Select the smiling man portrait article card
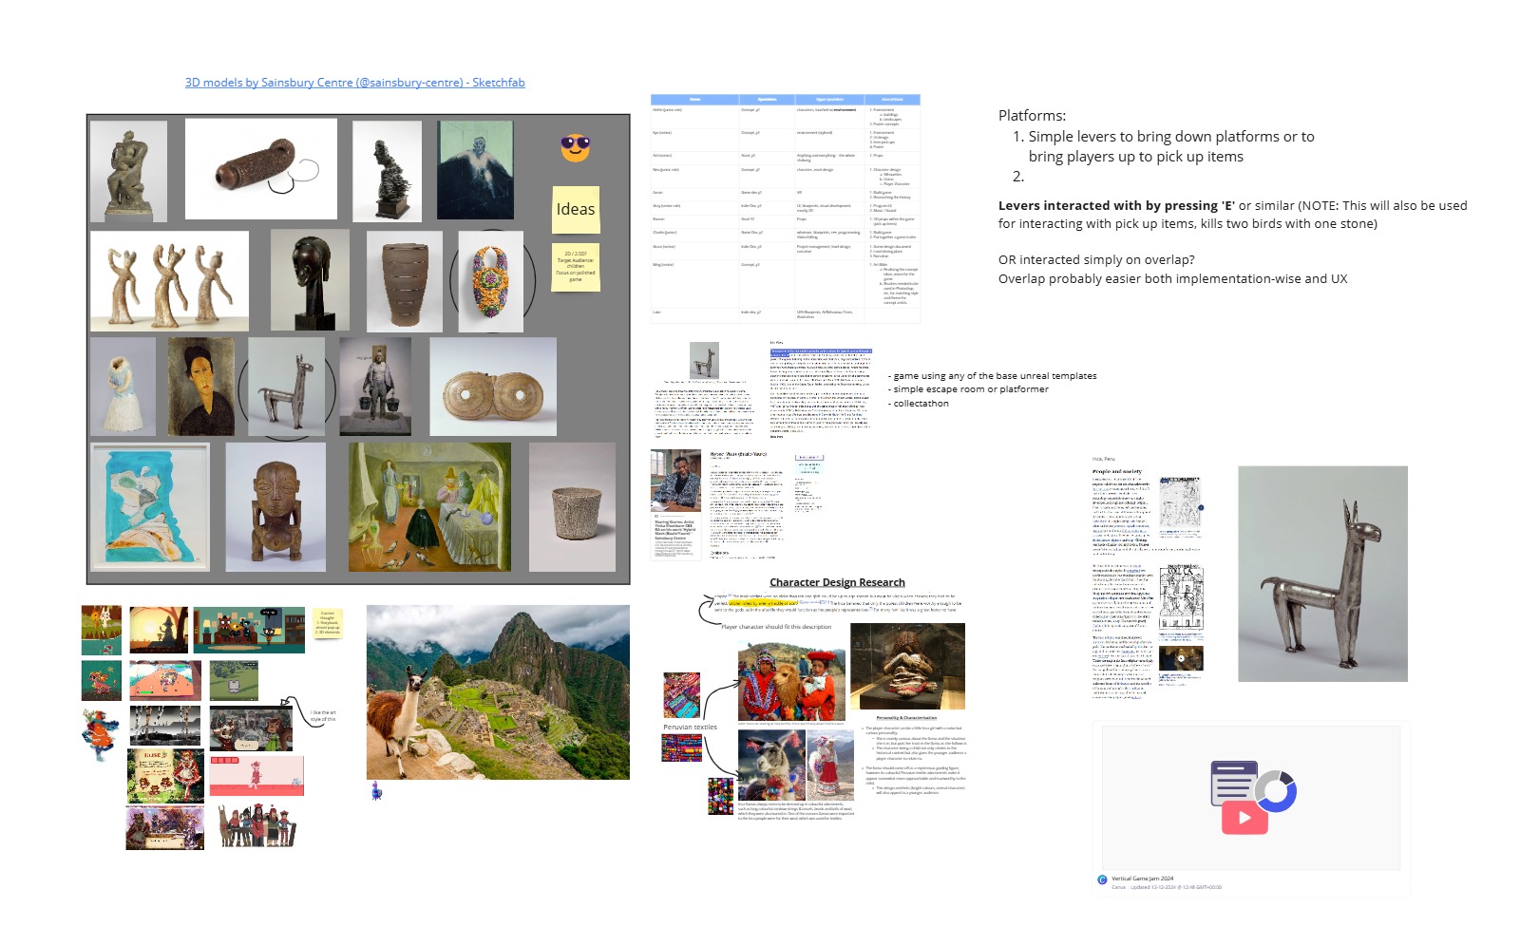This screenshot has width=1520, height=927. tap(675, 504)
